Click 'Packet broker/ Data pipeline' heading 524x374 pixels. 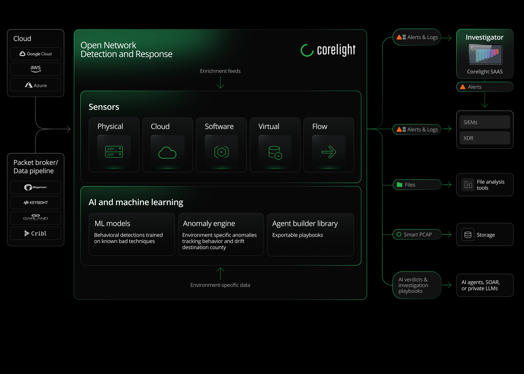pos(36,166)
